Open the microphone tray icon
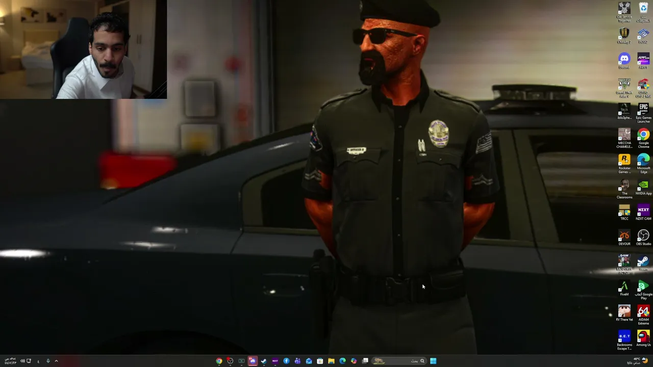Viewport: 653px width, 367px height. click(48, 361)
